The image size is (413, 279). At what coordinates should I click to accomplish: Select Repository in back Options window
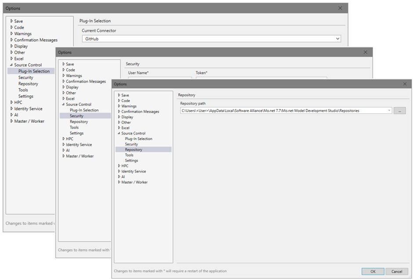(28, 83)
